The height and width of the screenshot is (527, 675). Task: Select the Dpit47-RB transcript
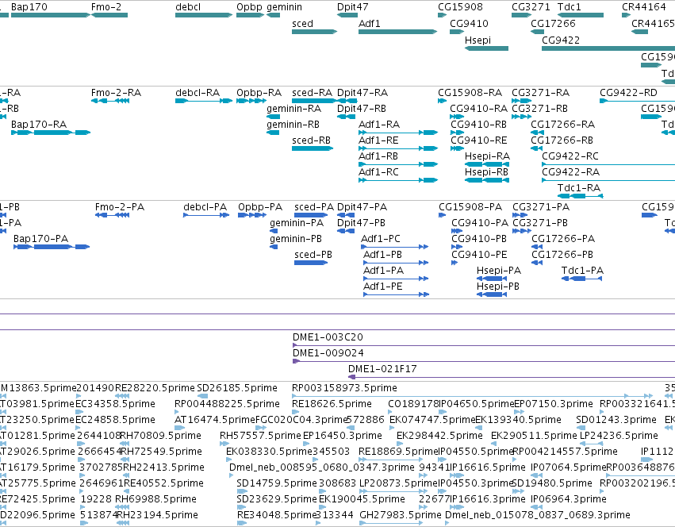click(x=346, y=117)
